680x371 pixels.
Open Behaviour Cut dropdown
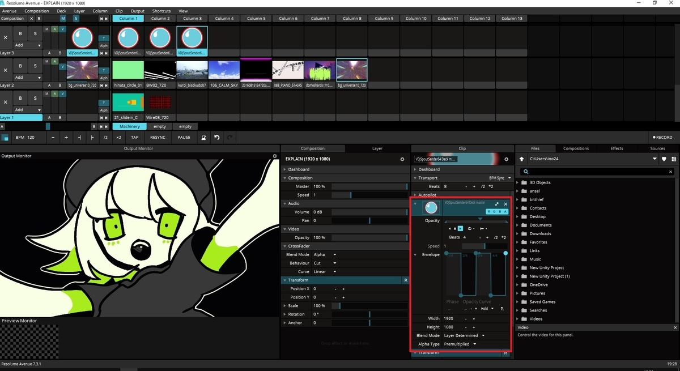[x=325, y=263]
